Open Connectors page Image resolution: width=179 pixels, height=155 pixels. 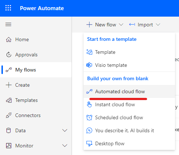[x=36, y=115]
